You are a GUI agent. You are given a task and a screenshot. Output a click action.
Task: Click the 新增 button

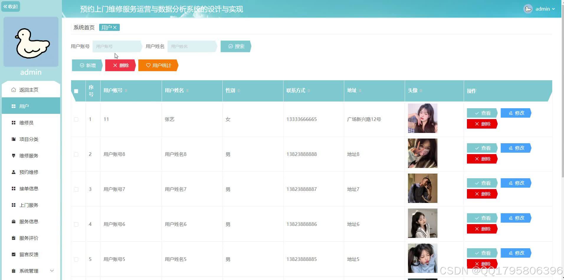(87, 65)
